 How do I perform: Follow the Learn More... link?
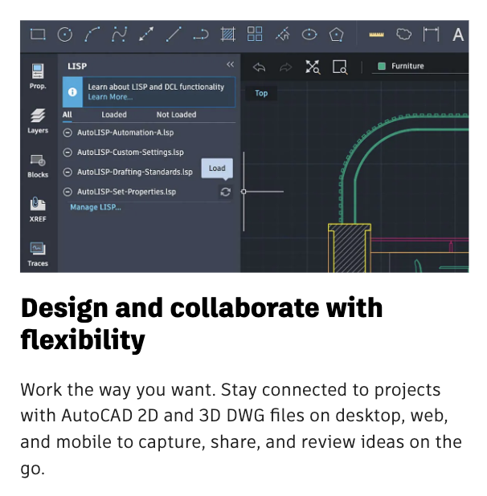tap(110, 97)
